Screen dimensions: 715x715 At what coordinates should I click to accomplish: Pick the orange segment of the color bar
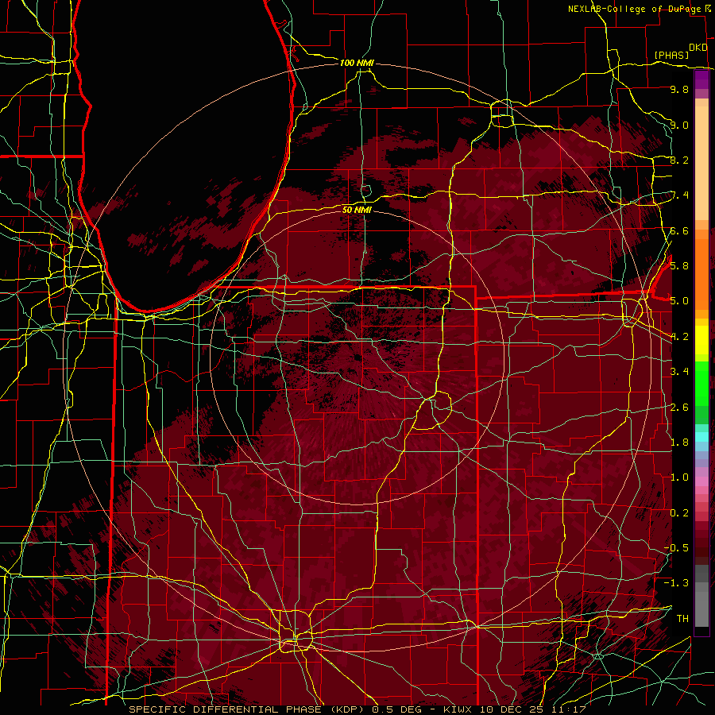point(701,274)
